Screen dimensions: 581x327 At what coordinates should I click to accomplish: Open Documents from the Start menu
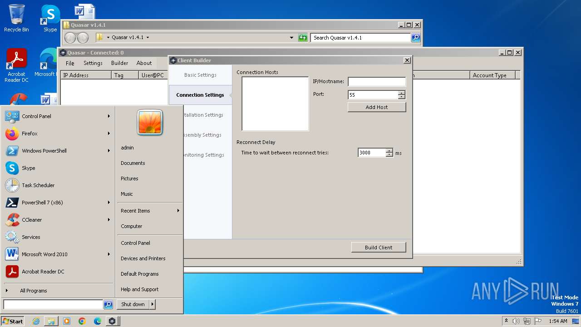pyautogui.click(x=133, y=163)
